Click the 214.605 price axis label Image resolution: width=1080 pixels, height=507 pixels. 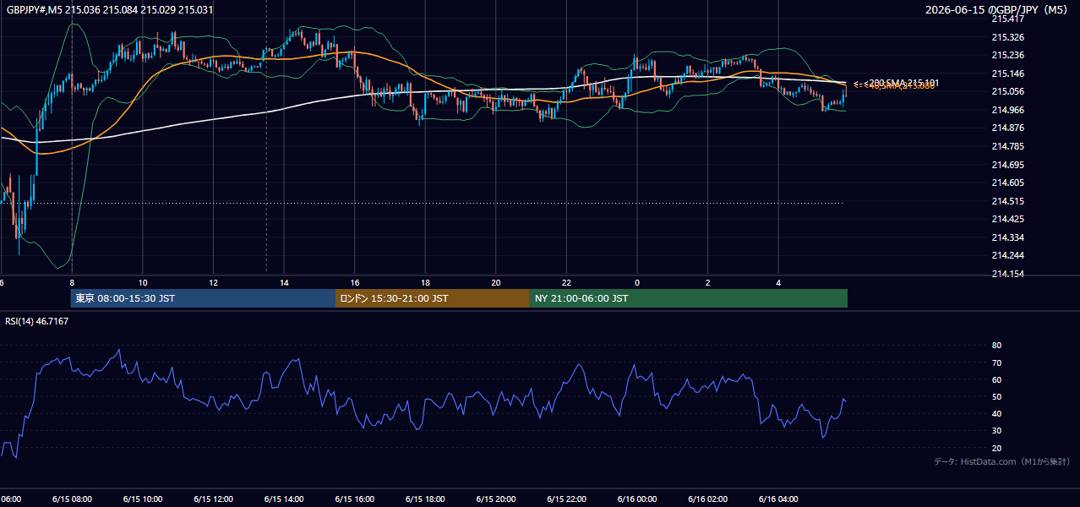(x=1008, y=183)
